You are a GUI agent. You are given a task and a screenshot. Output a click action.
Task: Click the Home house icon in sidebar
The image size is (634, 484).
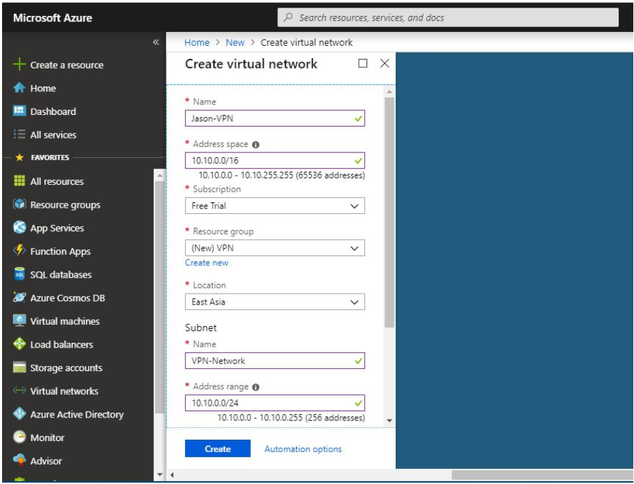pos(19,88)
